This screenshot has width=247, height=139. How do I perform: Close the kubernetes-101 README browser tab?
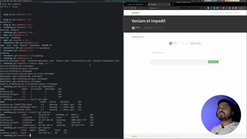[x=146, y=4]
